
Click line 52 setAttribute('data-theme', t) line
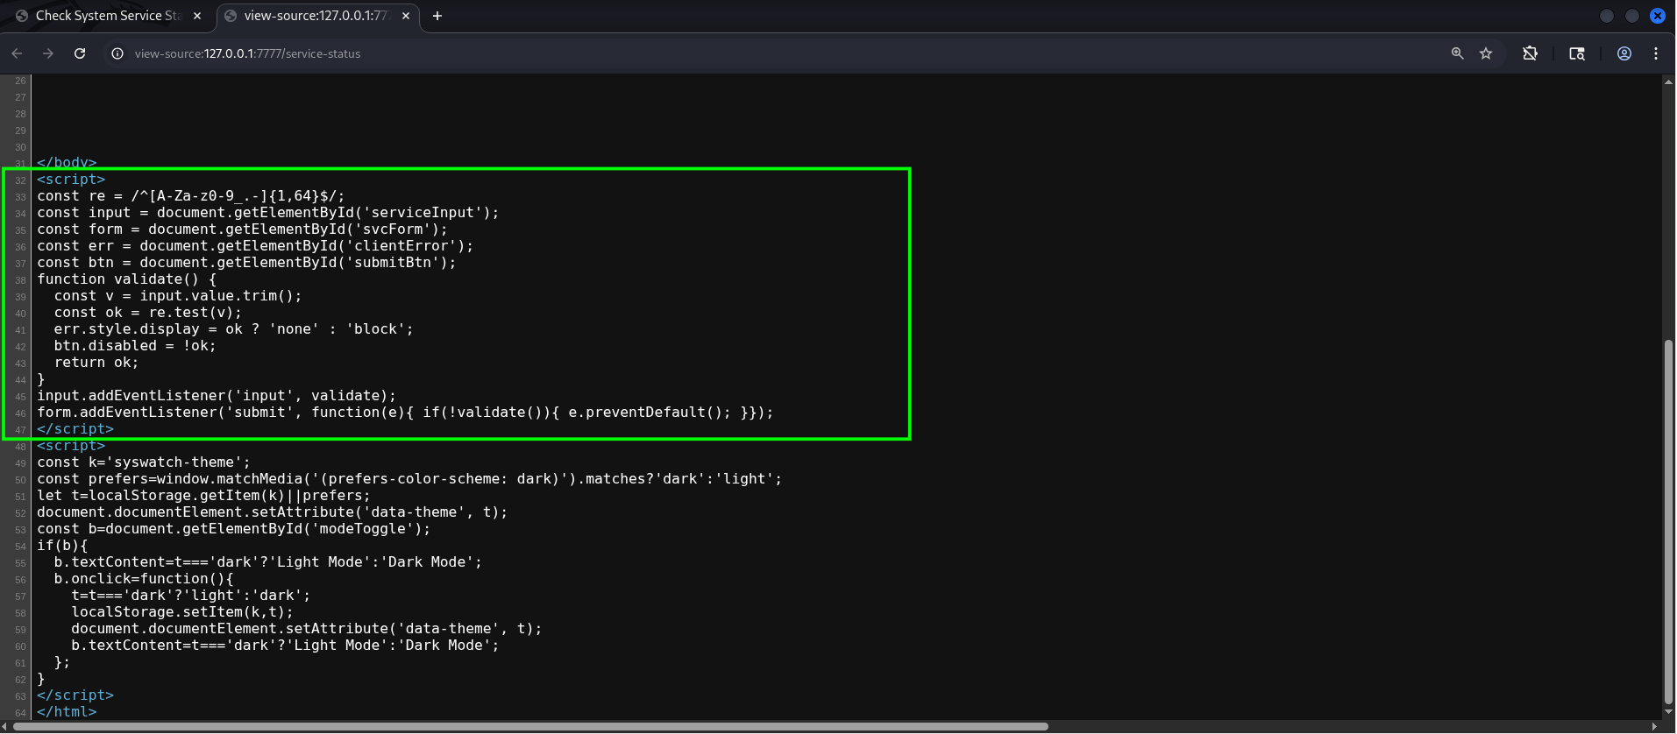pos(273,512)
